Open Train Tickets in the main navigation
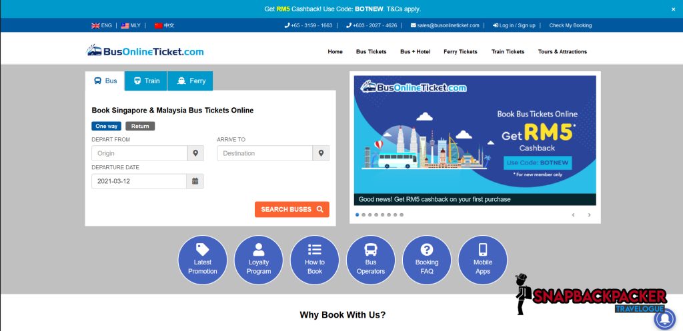 (x=508, y=51)
